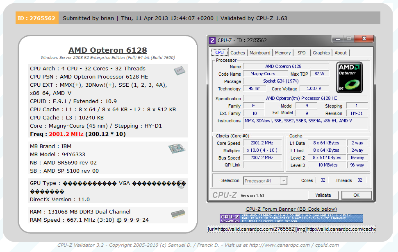Viewport: 398px width, 252px height.
Task: Click the red Freq 2001.2 MHz text
Action: pos(66,134)
